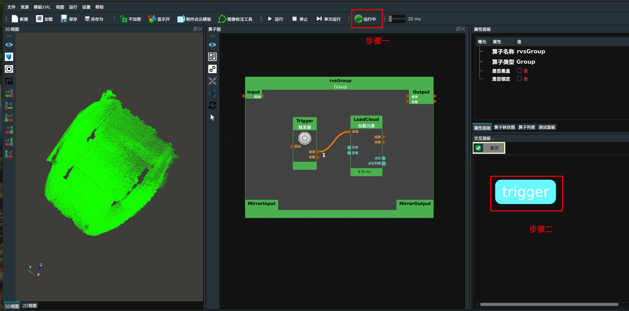Click the 另存为 save-as icon

click(87, 19)
